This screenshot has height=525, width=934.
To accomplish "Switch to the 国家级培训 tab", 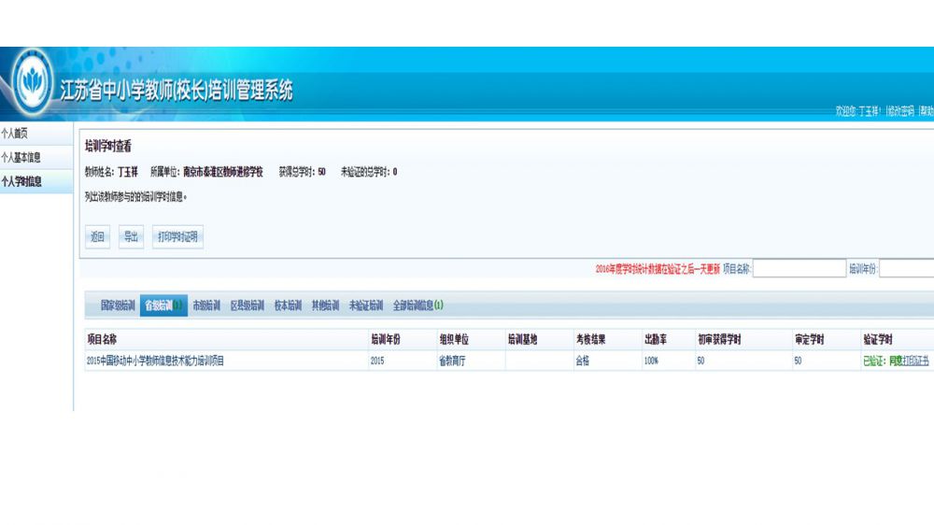I will pos(118,305).
